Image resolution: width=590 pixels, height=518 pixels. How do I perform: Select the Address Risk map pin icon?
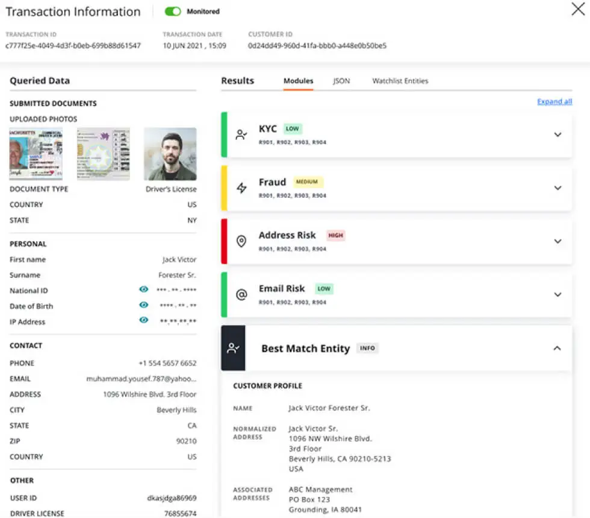241,241
